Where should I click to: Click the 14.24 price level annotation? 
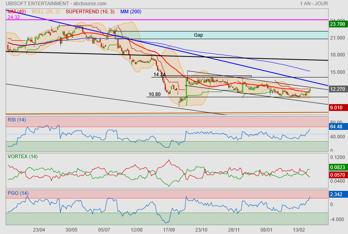159,74
